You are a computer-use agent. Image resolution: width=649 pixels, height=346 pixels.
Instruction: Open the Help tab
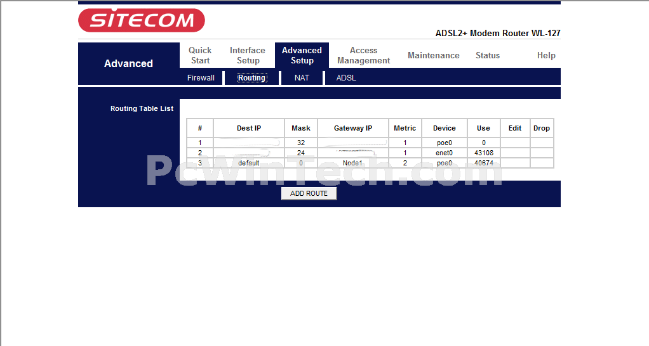(546, 55)
